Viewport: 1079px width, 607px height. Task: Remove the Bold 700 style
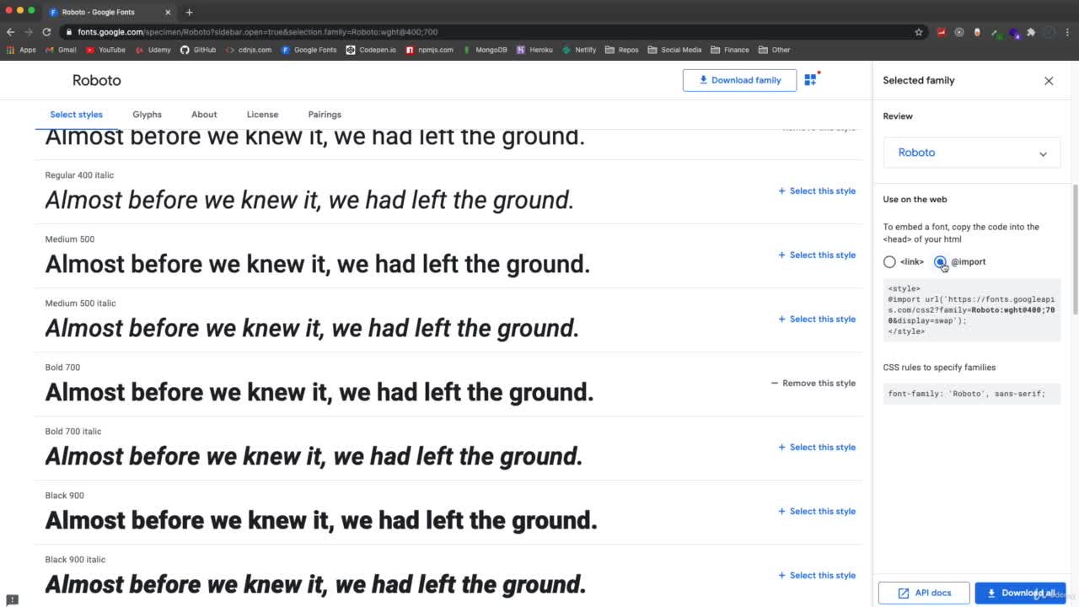[813, 383]
